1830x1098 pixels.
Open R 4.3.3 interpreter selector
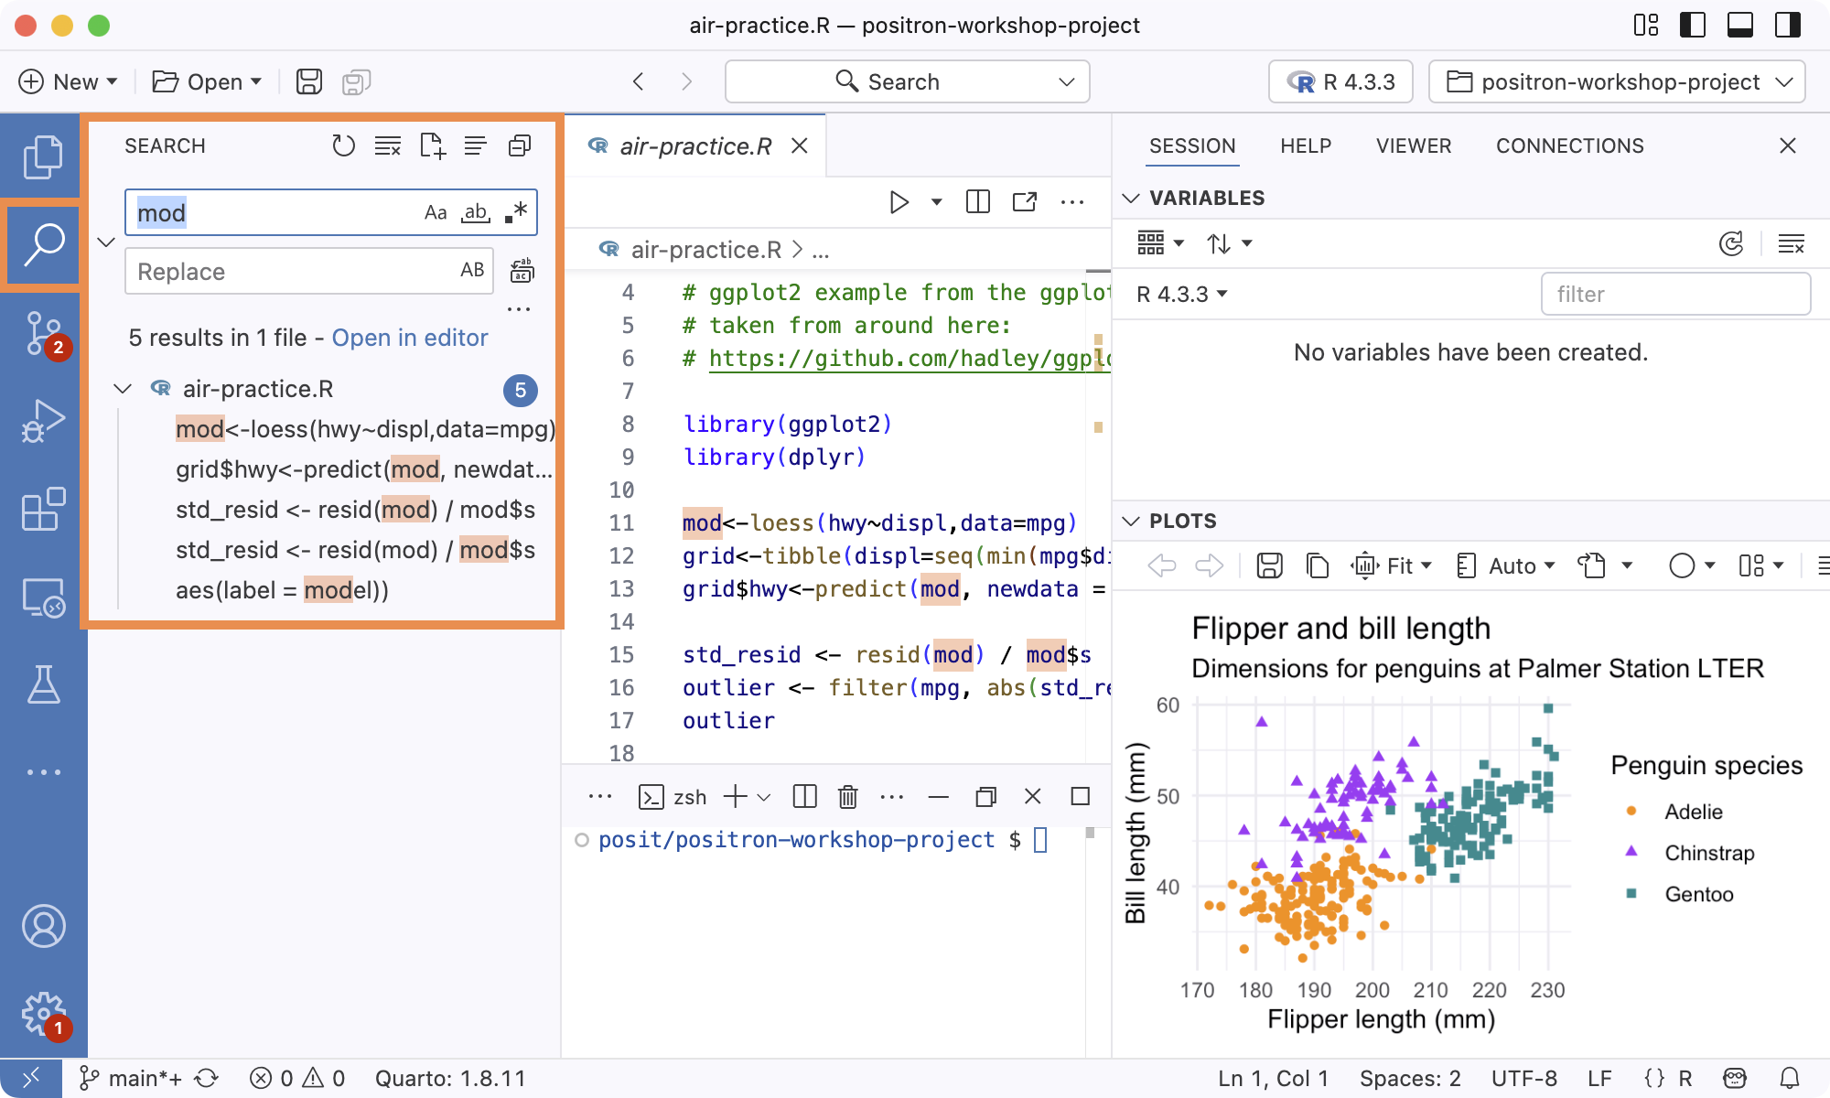click(x=1340, y=81)
